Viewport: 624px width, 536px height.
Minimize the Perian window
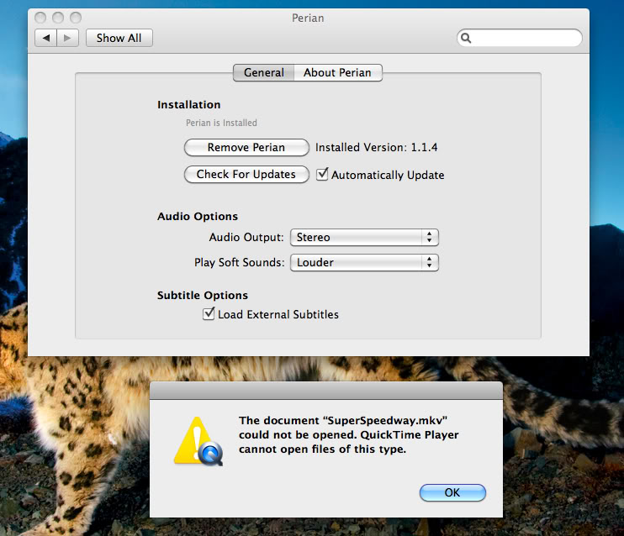coord(58,18)
